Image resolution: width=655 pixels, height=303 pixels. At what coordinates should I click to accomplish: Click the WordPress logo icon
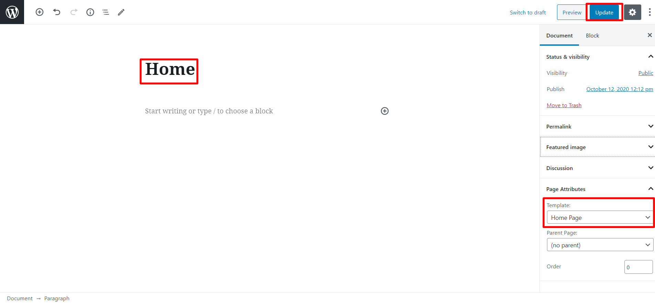pyautogui.click(x=12, y=12)
